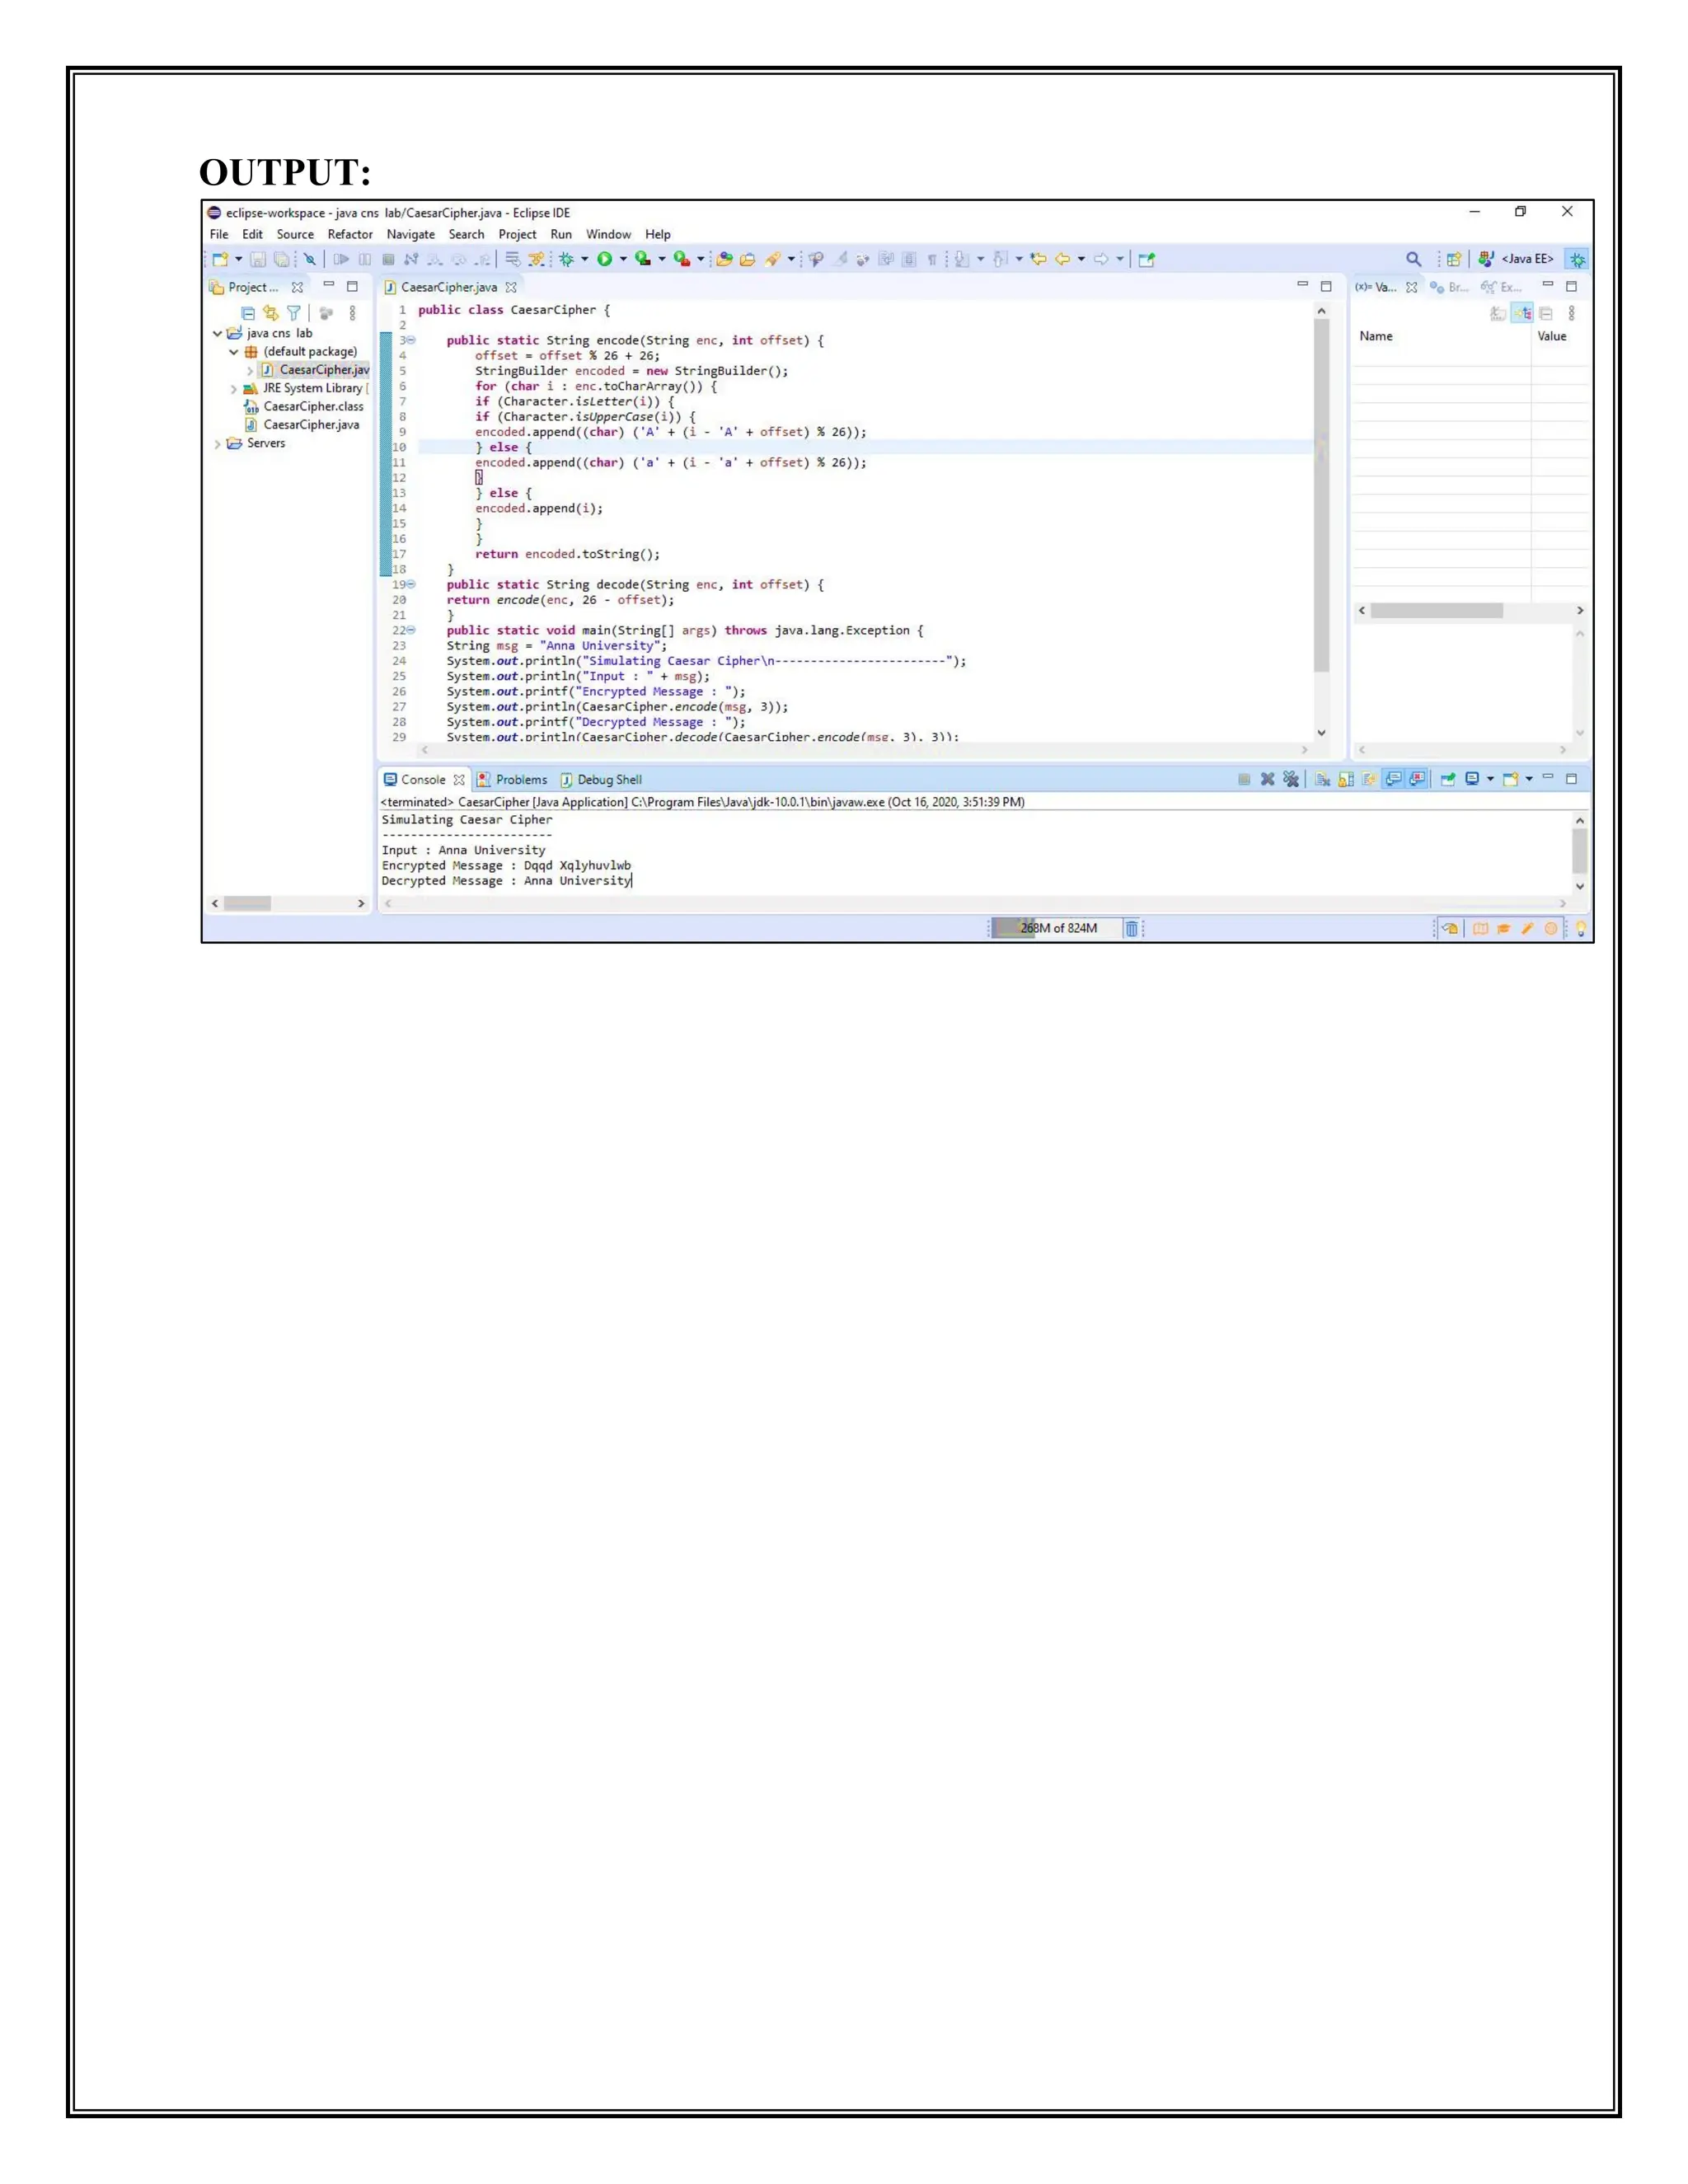
Task: Expand the JRE System Library node
Action: pos(233,389)
